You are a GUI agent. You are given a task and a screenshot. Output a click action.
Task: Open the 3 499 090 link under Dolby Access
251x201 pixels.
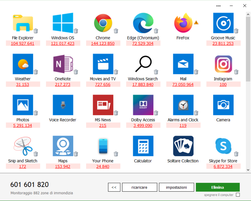(143, 126)
